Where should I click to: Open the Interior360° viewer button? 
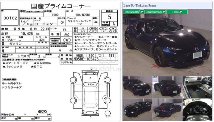133,12
